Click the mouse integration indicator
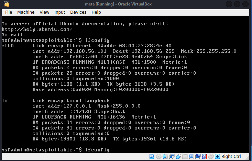Image resolution: width=252 pixels, height=161 pixels. (x=211, y=156)
